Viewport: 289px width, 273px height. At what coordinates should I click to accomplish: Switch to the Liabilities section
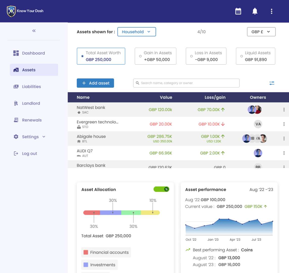31,86
